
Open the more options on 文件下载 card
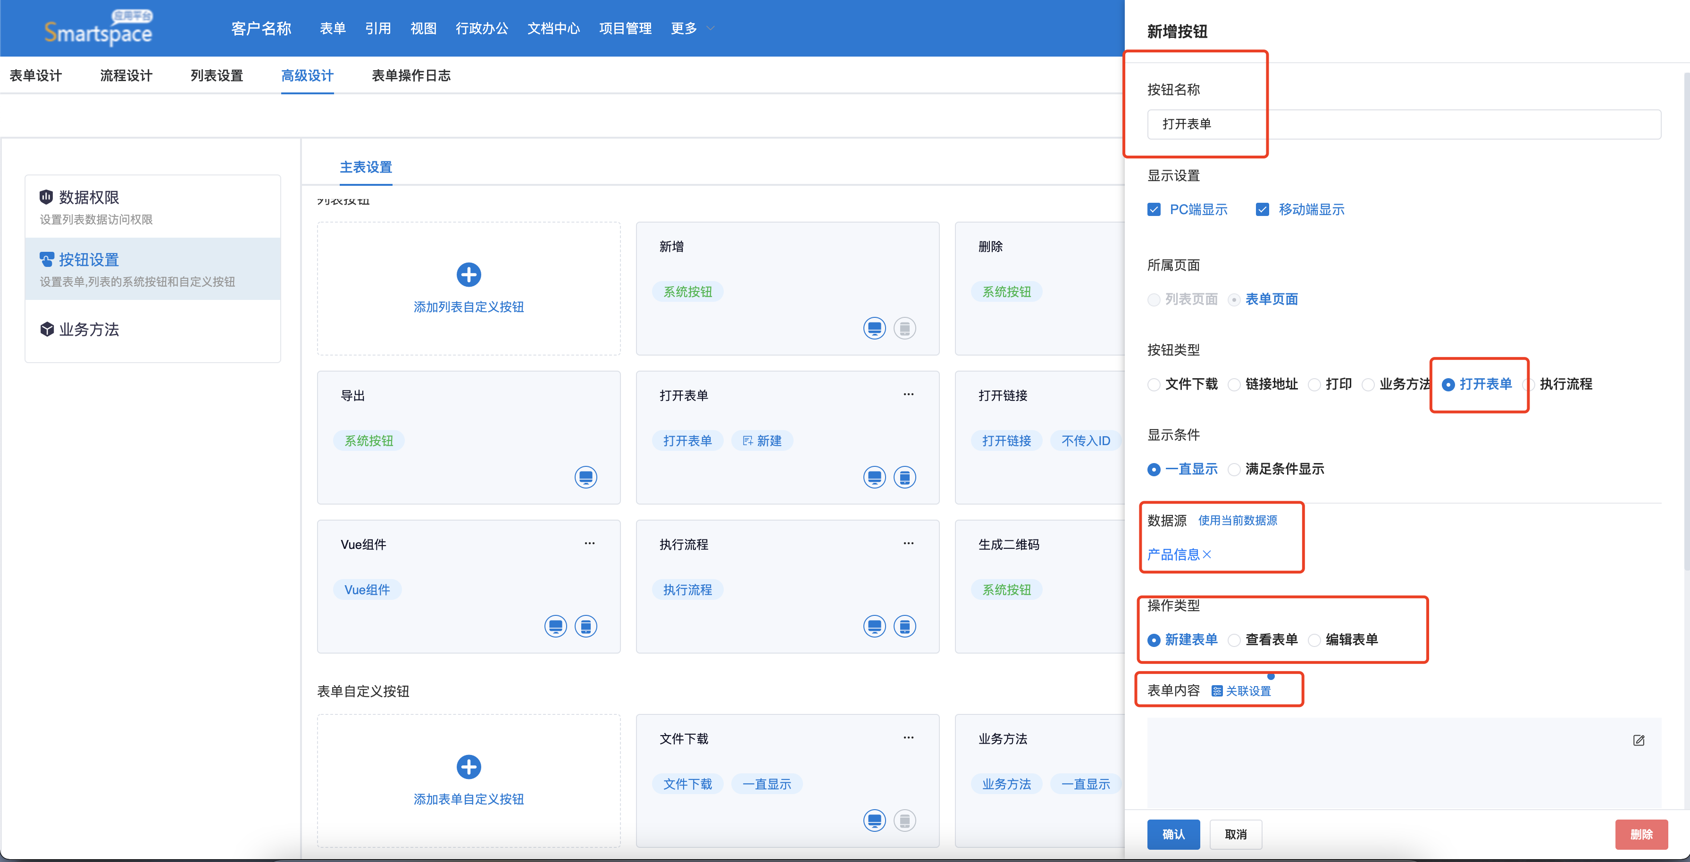[908, 738]
